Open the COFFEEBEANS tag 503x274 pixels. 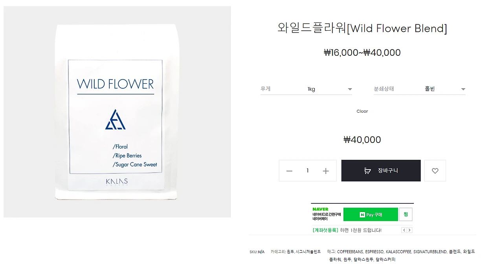pyautogui.click(x=350, y=252)
